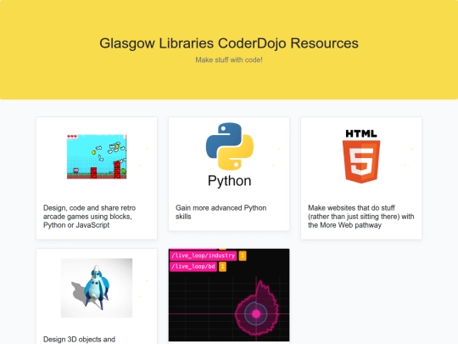This screenshot has height=344, width=458.
Task: Click the Glasgow Libraries CoderDojo Resources heading
Action: coord(229,43)
